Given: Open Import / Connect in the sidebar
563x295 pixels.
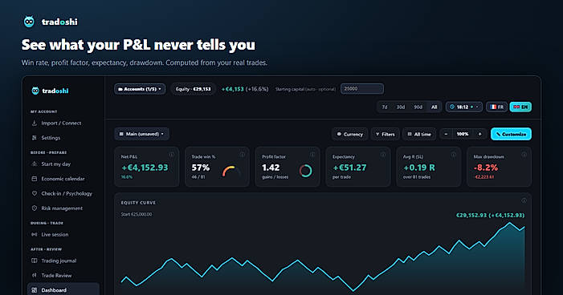Looking at the screenshot, I should pos(63,123).
